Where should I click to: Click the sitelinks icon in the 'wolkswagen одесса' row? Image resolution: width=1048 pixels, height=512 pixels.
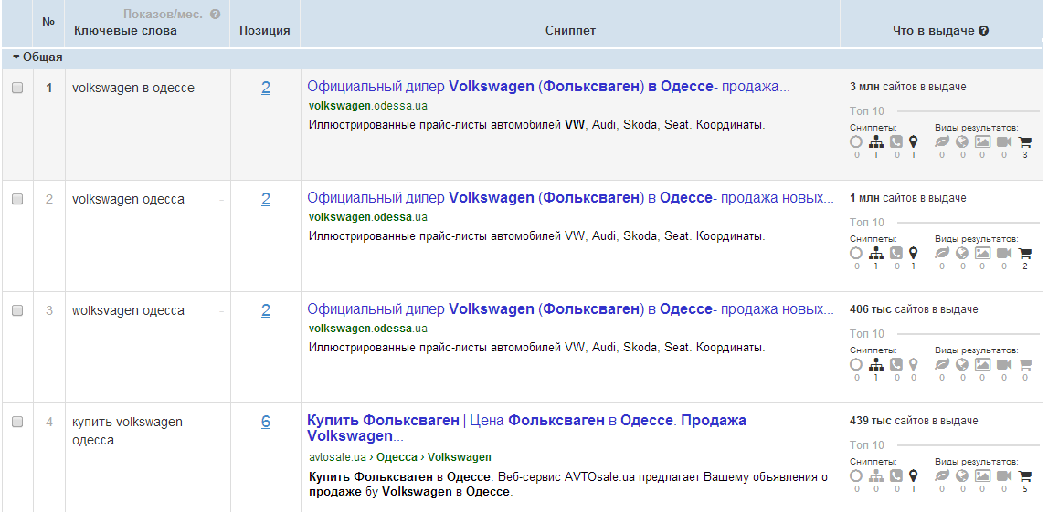point(875,365)
